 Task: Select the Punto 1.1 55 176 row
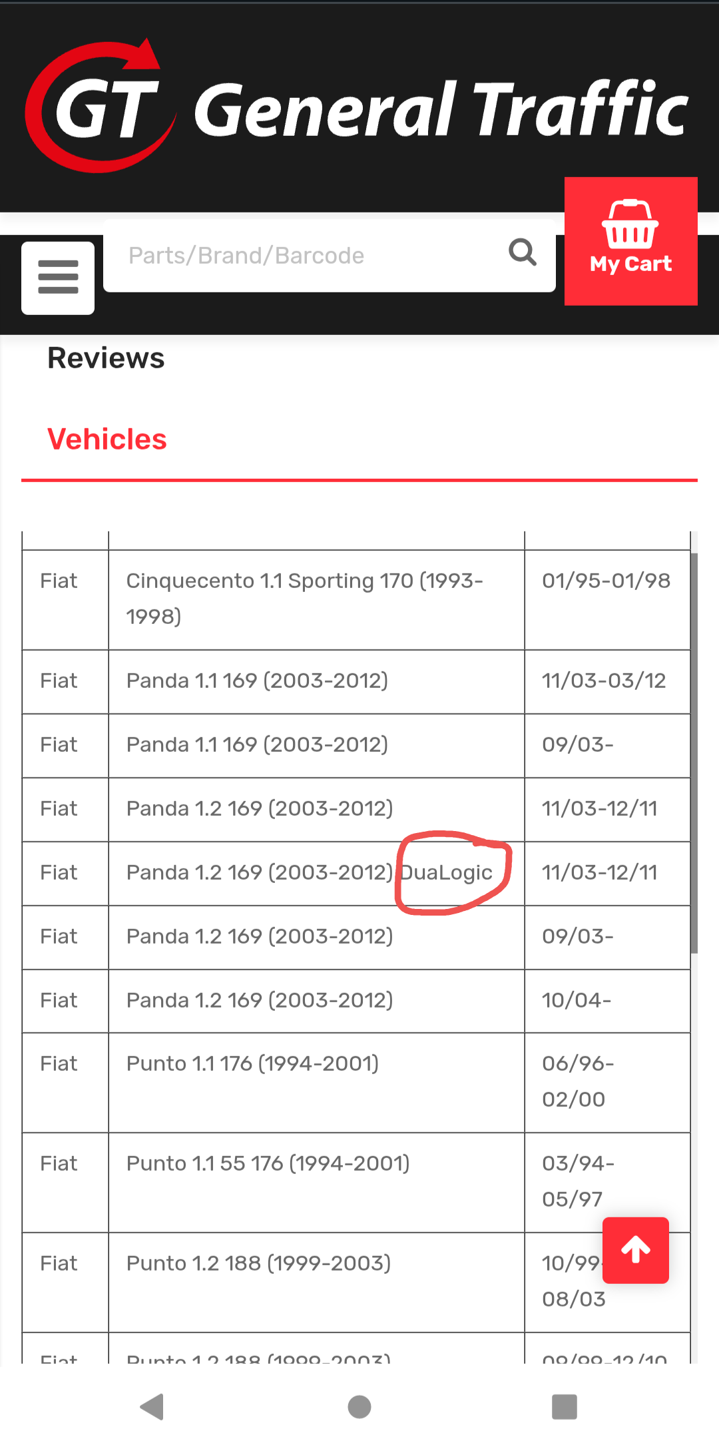268,1163
